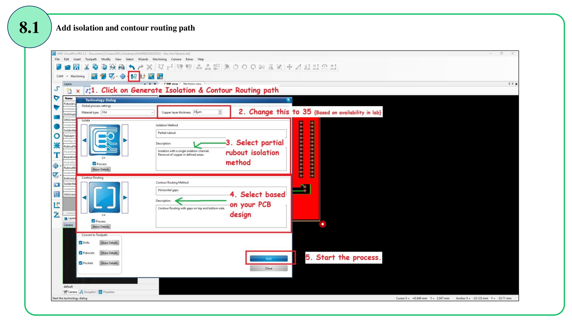Viewport: 572px width, 321px height.
Task: Go to next isolation method with right arrow
Action: (x=125, y=140)
